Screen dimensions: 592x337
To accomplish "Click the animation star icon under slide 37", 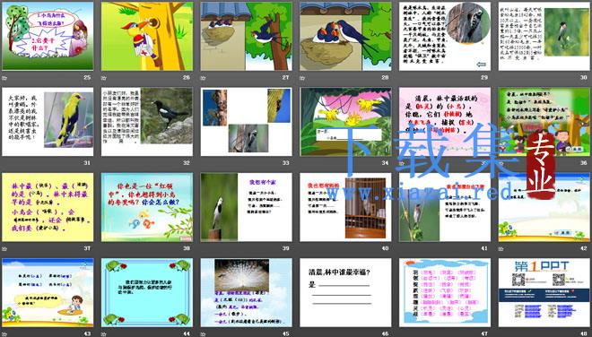I will (x=4, y=248).
